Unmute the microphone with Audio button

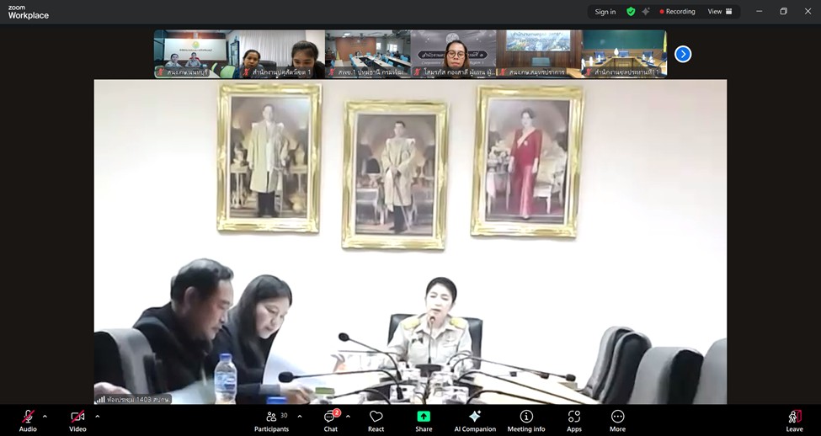coord(28,420)
